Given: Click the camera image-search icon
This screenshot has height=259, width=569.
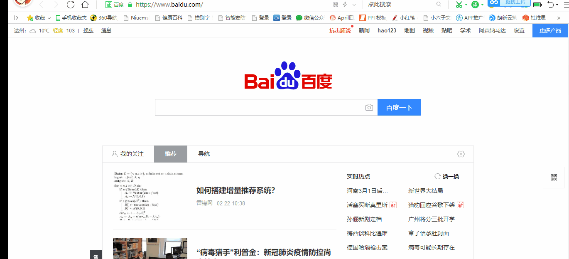Looking at the screenshot, I should [x=369, y=107].
